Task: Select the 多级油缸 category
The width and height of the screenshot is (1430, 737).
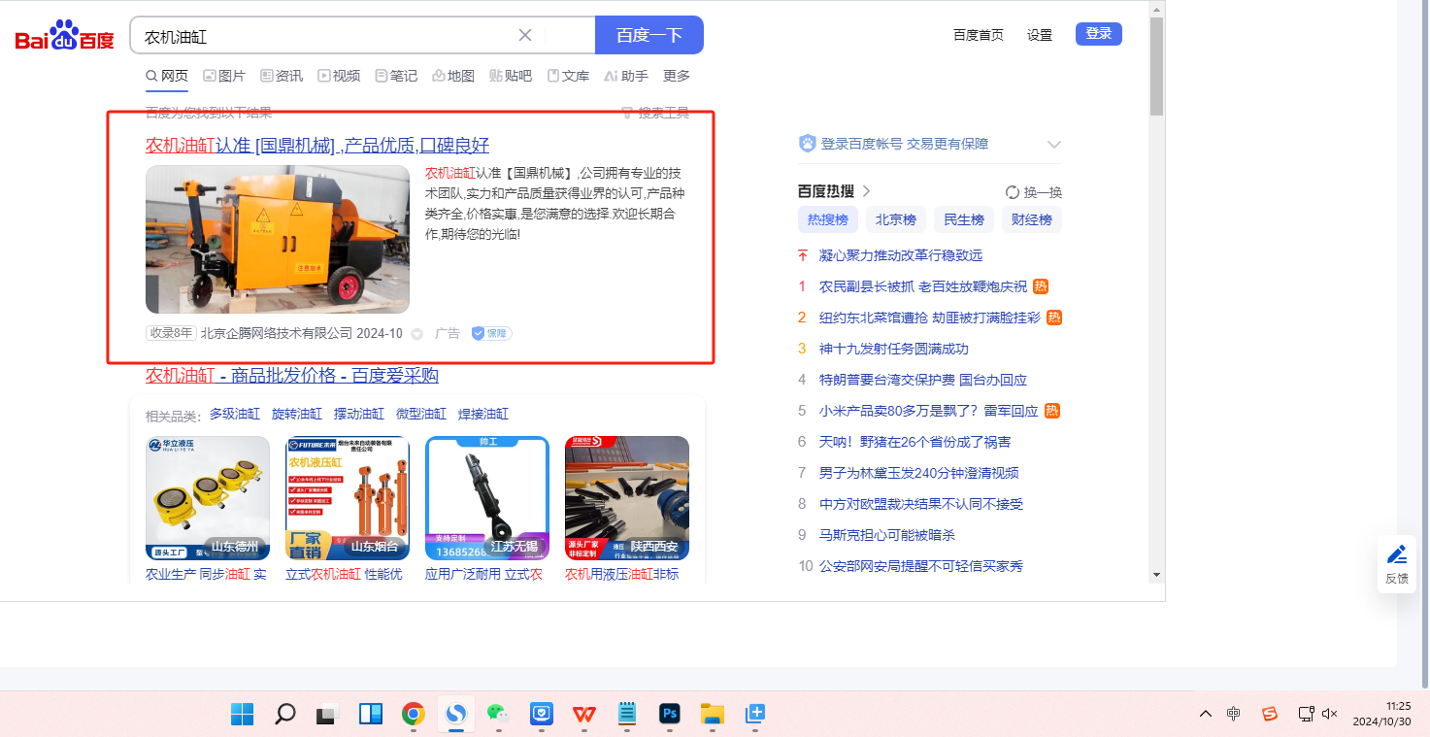Action: 235,414
